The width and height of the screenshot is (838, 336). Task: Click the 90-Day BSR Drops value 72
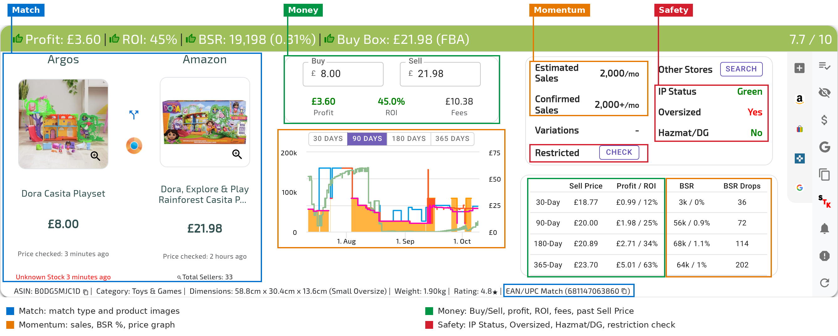(742, 223)
